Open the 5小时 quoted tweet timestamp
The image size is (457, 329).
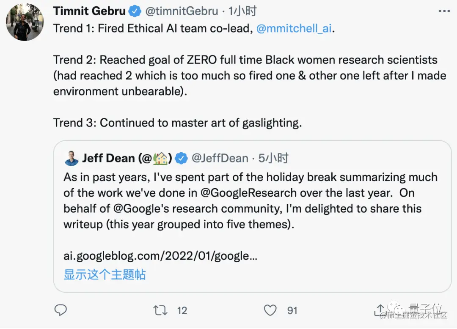pyautogui.click(x=273, y=159)
